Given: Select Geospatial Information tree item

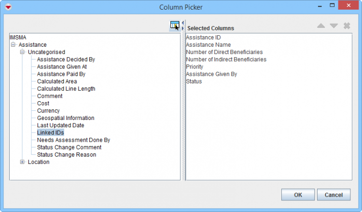Looking at the screenshot, I should click(65, 118).
